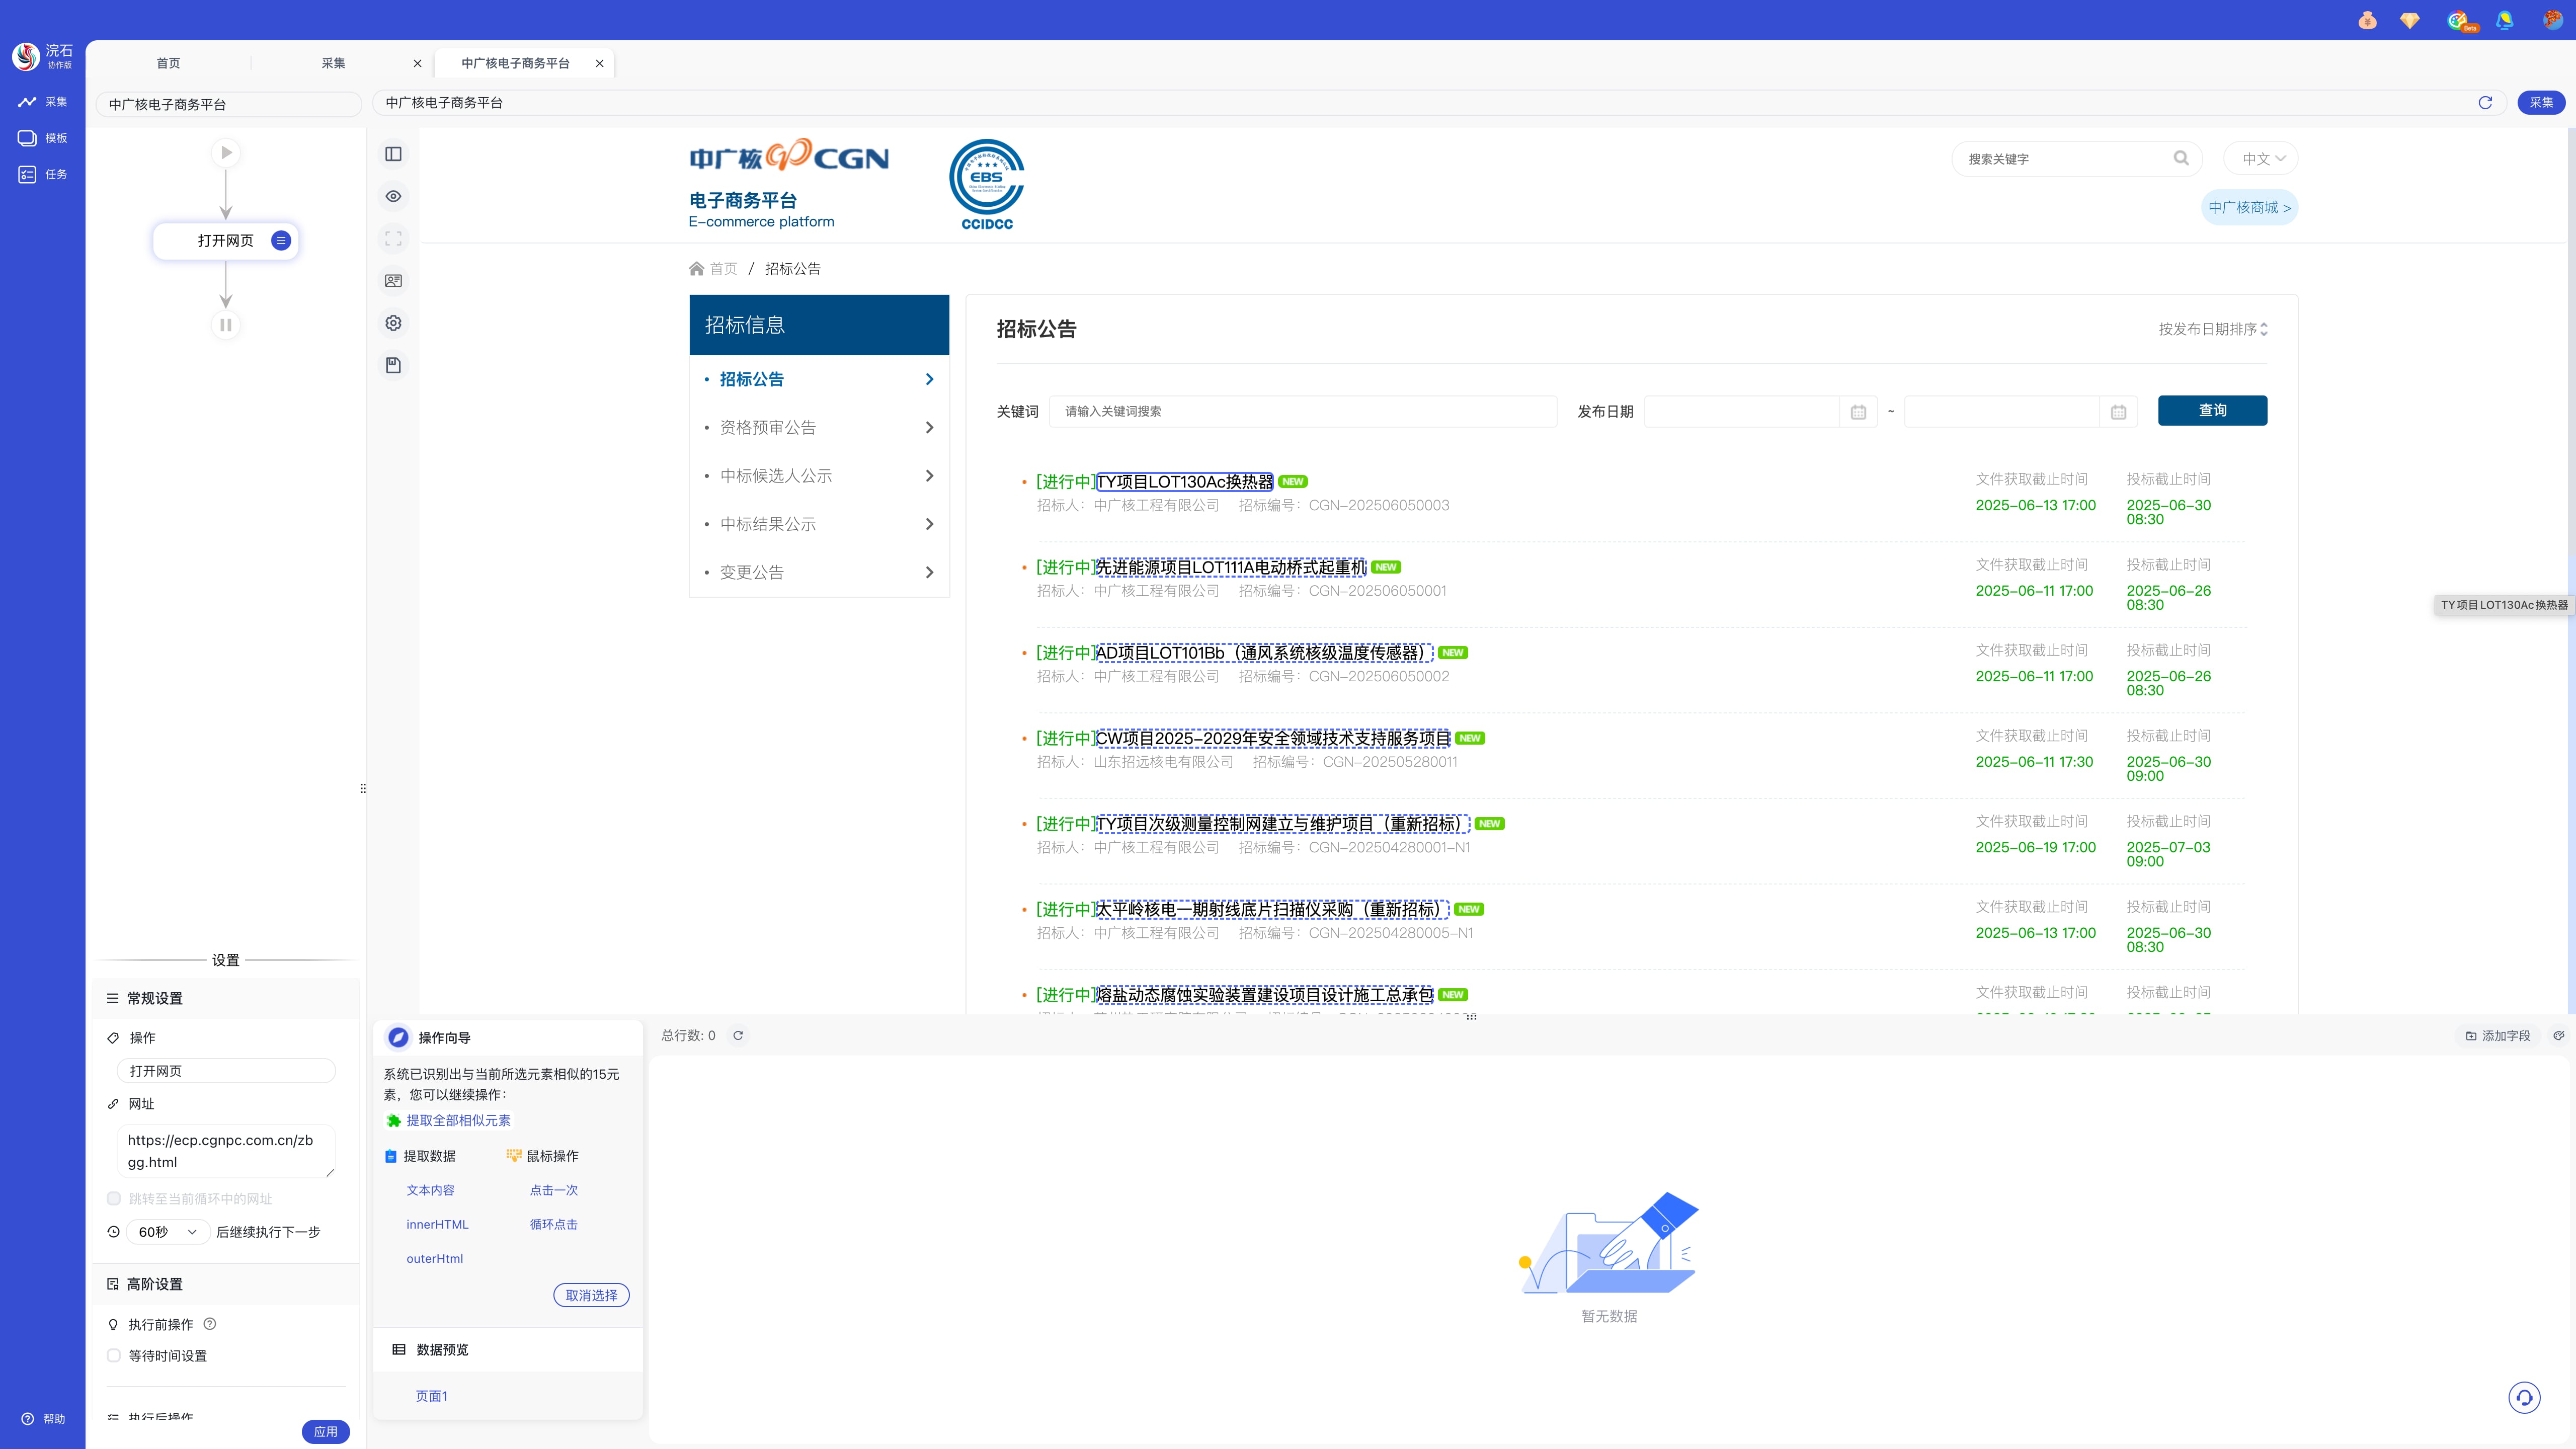Open the Beta color palette theme icon
Viewport: 2576px width, 1449px height.
tap(2459, 21)
